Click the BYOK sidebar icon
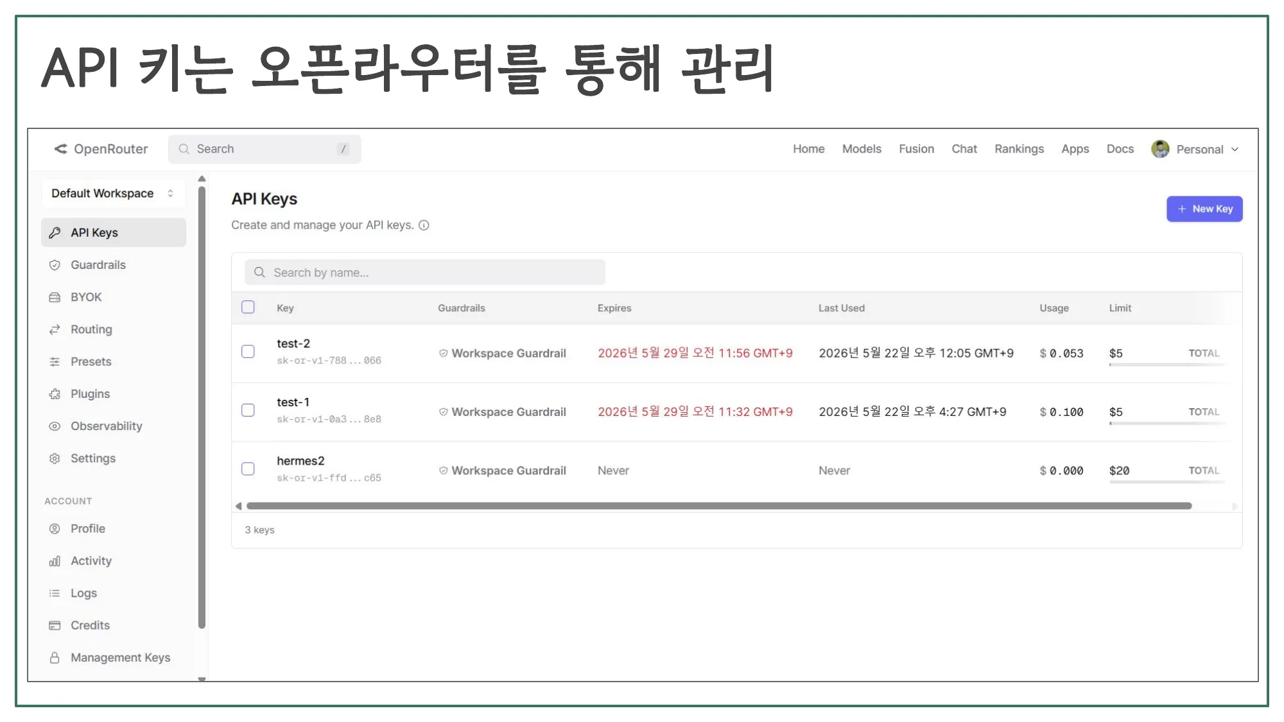Image resolution: width=1284 pixels, height=722 pixels. coord(55,297)
